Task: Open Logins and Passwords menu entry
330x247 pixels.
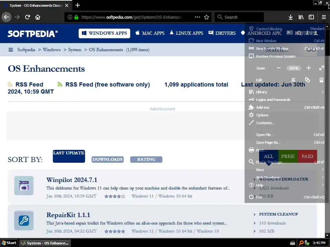Action: tap(286, 100)
